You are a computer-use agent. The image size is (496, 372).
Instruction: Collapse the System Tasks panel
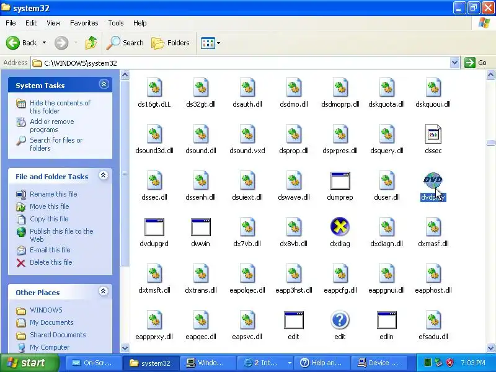pos(104,84)
